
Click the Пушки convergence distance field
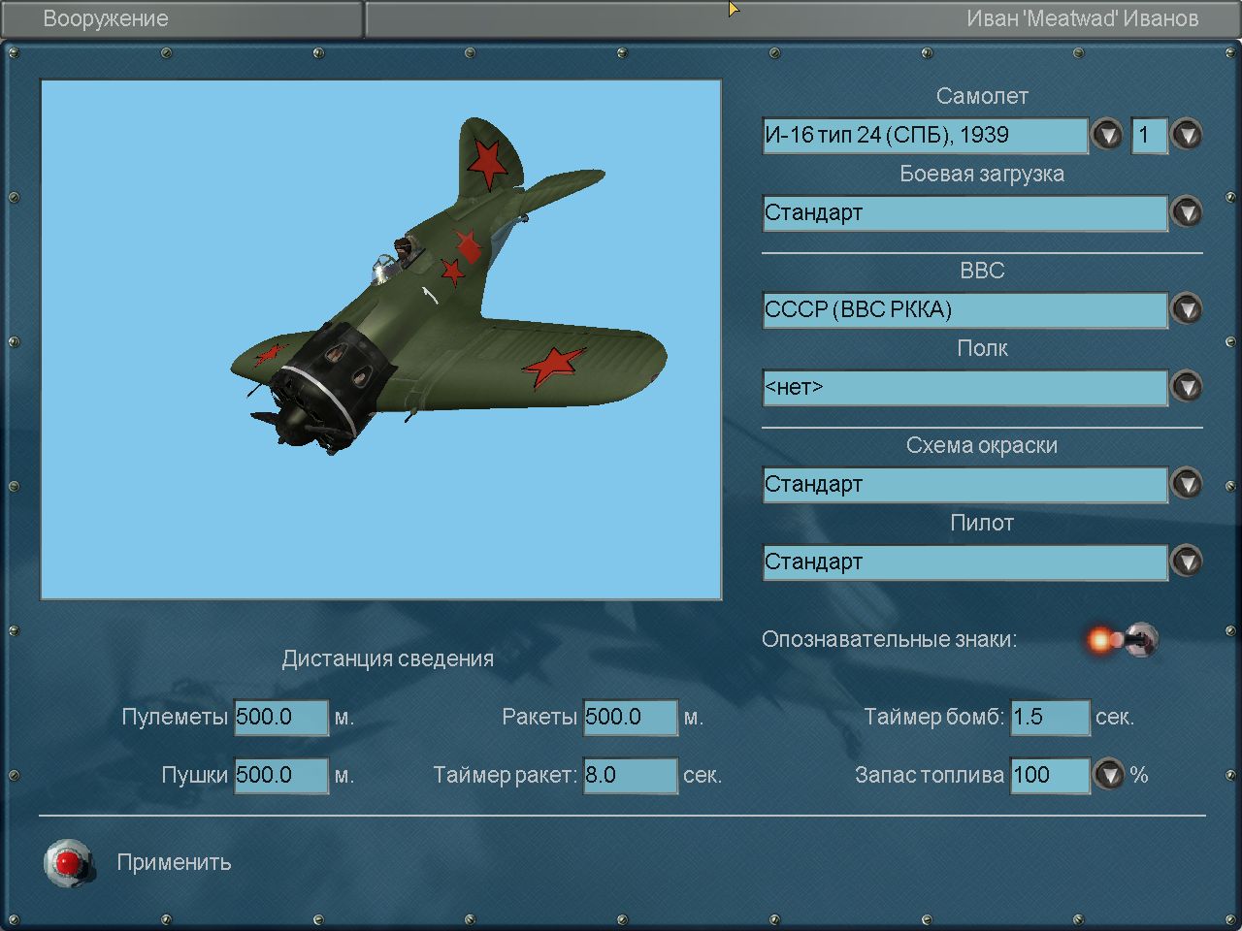pos(280,776)
